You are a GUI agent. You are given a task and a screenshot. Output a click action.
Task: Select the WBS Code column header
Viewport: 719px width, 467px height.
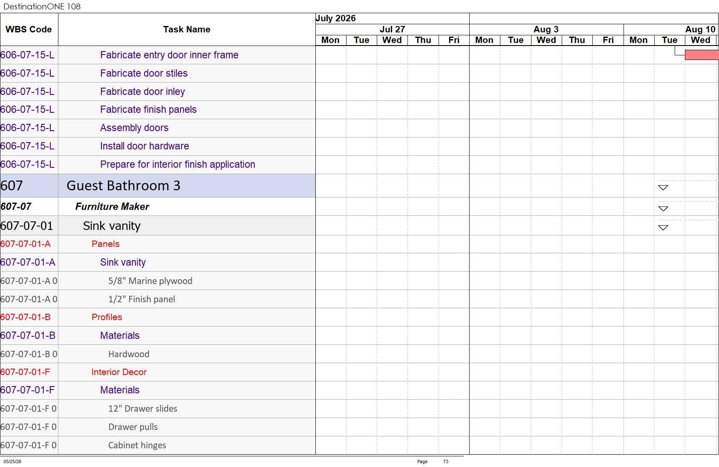[29, 29]
